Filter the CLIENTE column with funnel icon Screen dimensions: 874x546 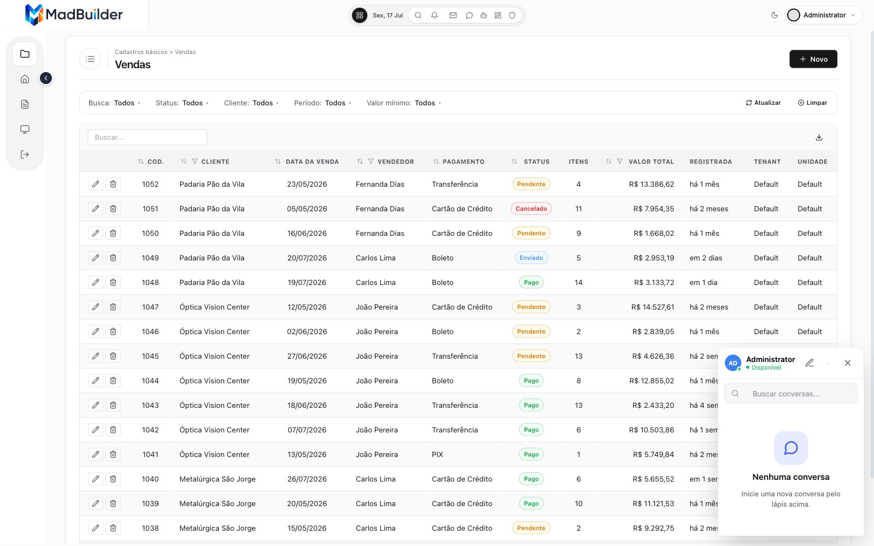coord(194,162)
